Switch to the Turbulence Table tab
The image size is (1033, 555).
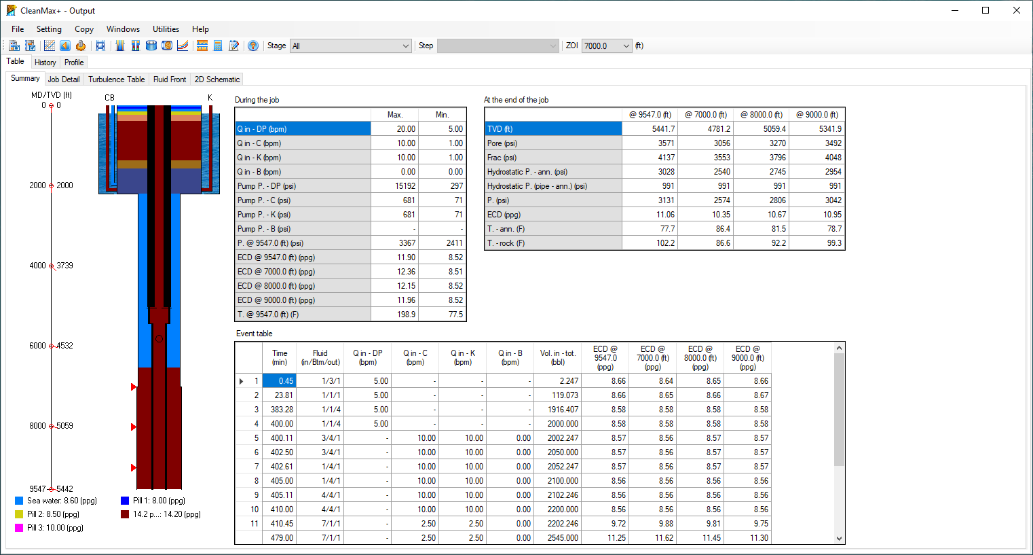[x=116, y=79]
